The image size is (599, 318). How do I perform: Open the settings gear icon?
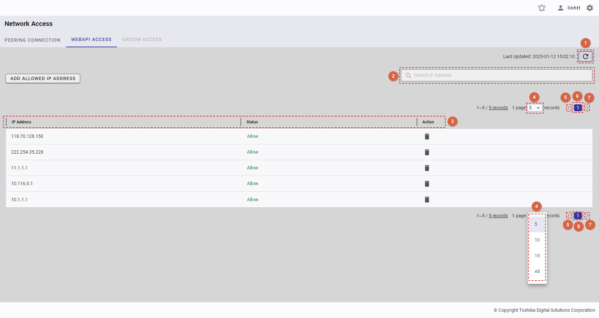pyautogui.click(x=590, y=8)
